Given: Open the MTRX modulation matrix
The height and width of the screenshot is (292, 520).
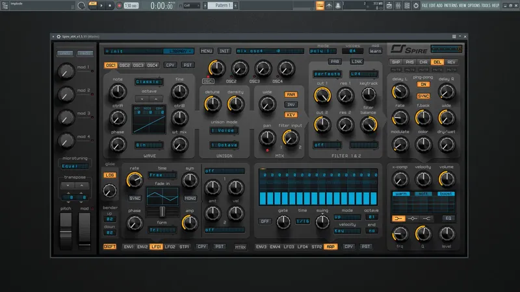Looking at the screenshot, I should [x=240, y=247].
